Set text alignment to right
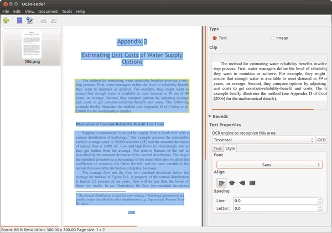The width and height of the screenshot is (332, 233). coord(242,183)
